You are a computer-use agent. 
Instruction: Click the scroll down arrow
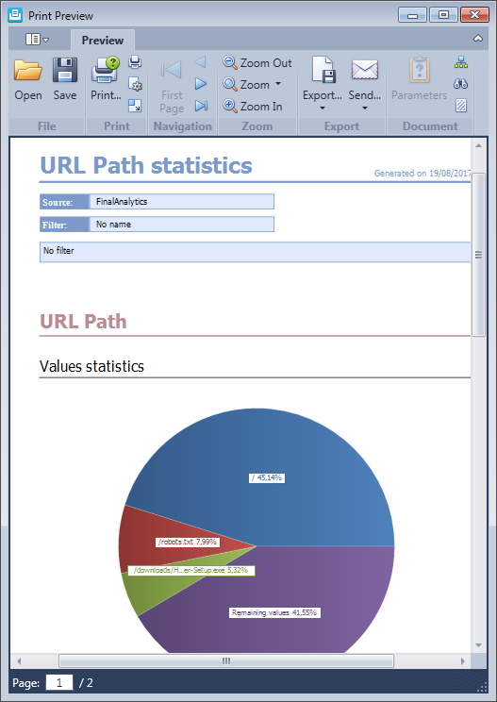[478, 645]
